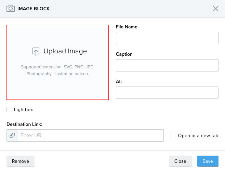Click the Upload Image text
The width and height of the screenshot is (225, 171).
click(x=65, y=51)
